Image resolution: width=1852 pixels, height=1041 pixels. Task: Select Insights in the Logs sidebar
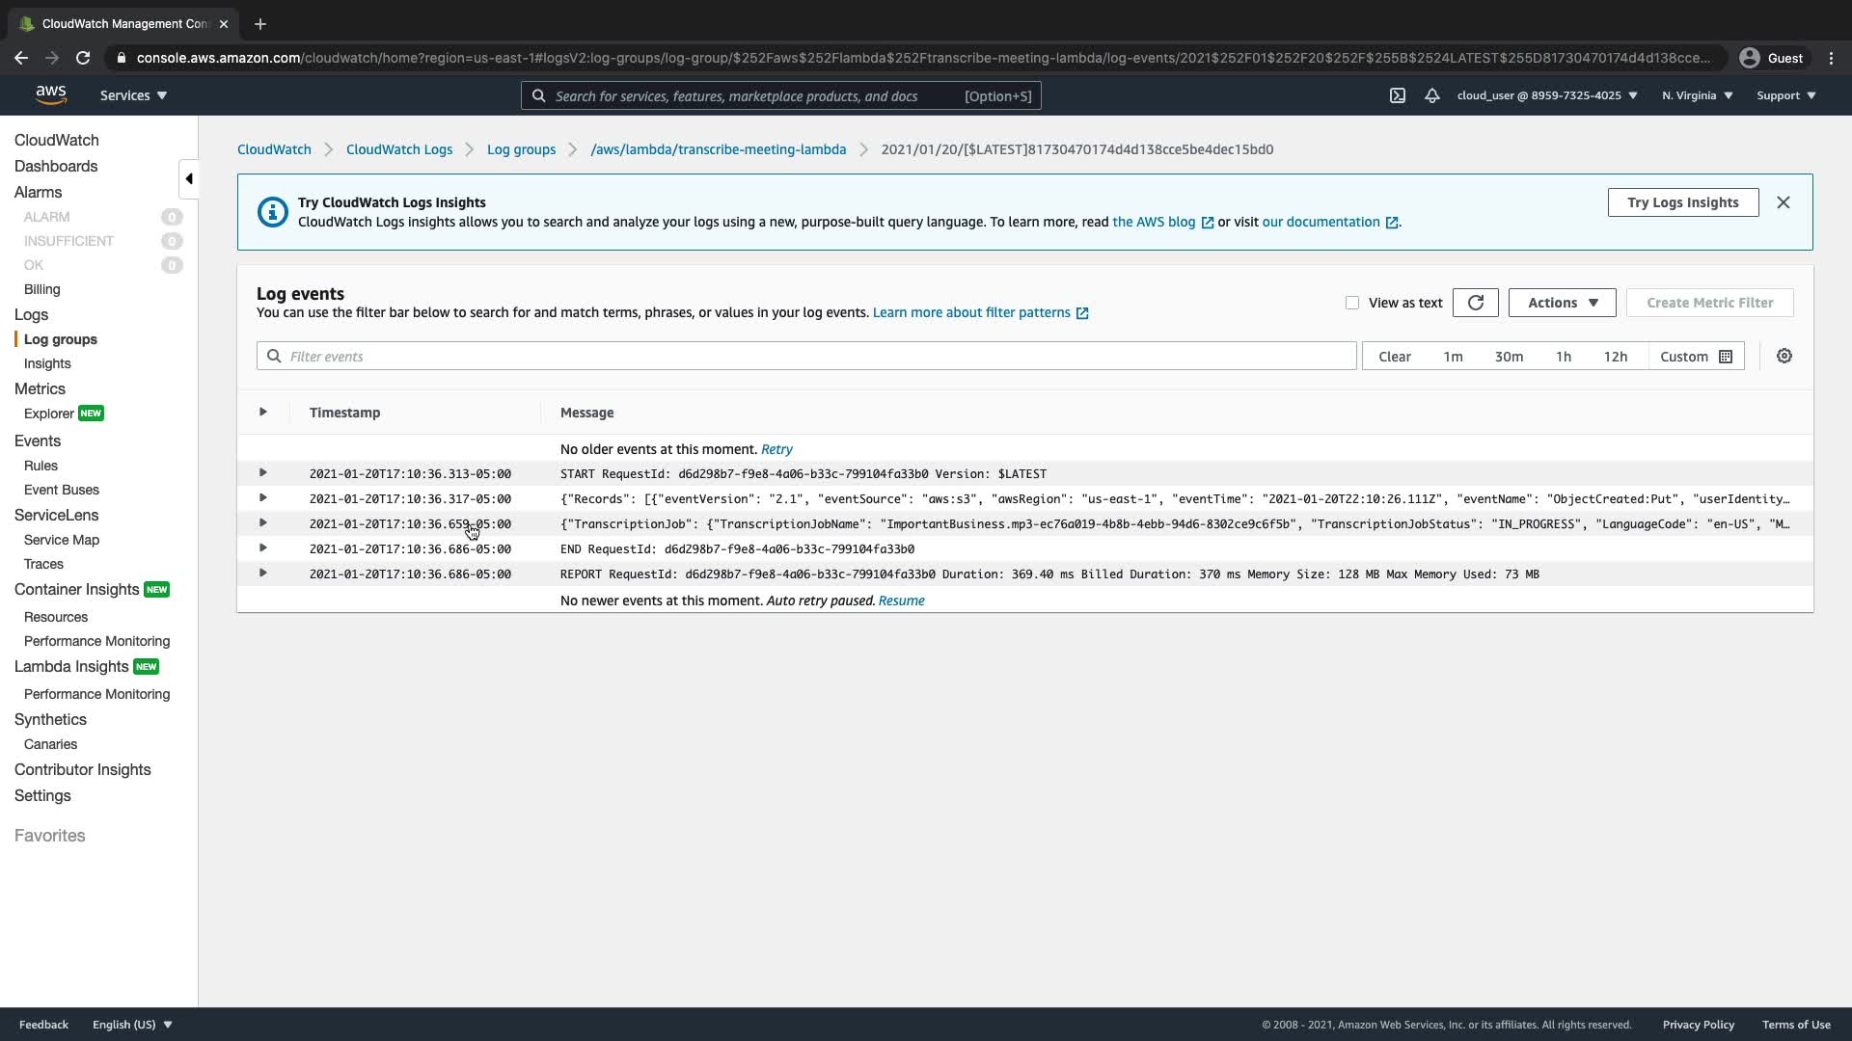click(x=47, y=363)
